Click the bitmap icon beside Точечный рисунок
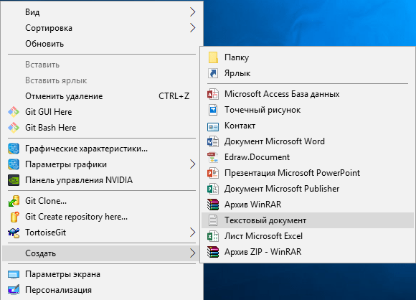This screenshot has height=300, width=416. pyautogui.click(x=213, y=110)
